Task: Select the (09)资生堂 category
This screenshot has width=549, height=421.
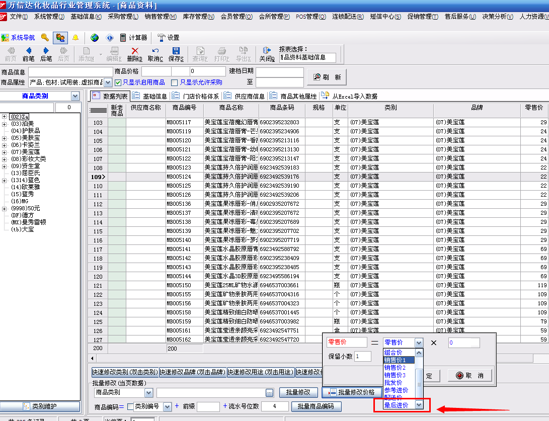Action: coord(26,166)
